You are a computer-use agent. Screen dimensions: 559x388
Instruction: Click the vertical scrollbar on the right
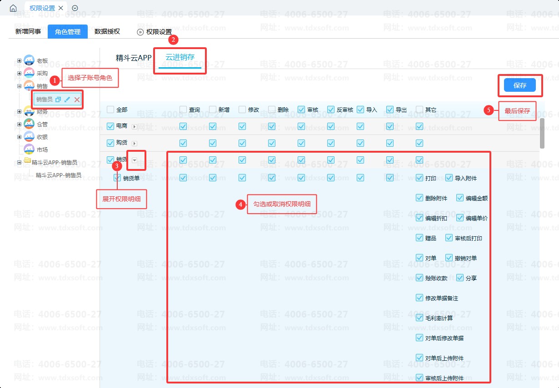[x=542, y=133]
